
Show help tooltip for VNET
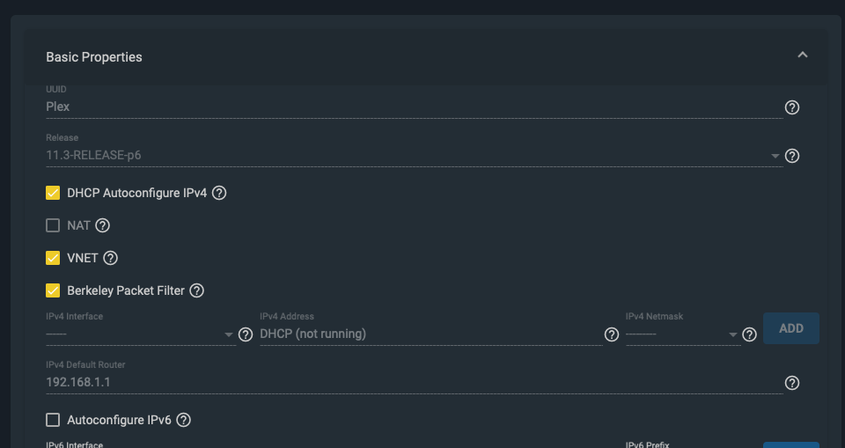(x=111, y=258)
